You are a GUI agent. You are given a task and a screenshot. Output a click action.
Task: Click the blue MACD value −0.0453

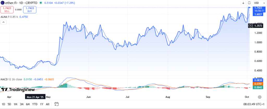38,79
